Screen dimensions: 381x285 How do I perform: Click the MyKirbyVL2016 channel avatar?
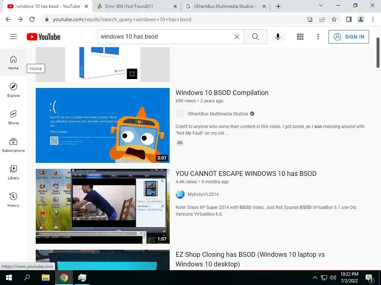(x=180, y=194)
